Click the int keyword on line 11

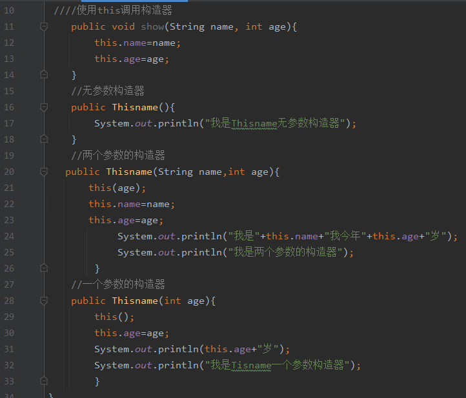click(254, 26)
